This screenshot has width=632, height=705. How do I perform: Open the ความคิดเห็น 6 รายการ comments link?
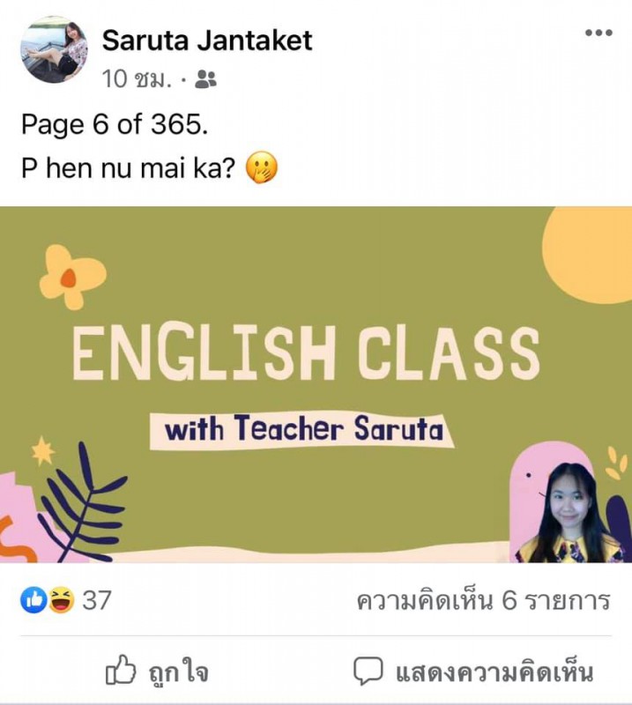pos(484,601)
